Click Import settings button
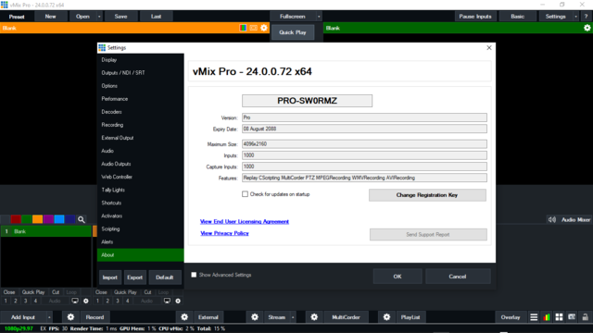This screenshot has width=593, height=333. tap(109, 277)
